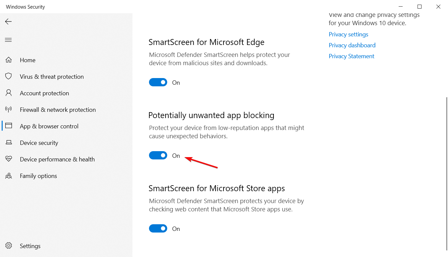This screenshot has width=448, height=257.
Task: Minimize the Windows Security window
Action: [x=401, y=7]
